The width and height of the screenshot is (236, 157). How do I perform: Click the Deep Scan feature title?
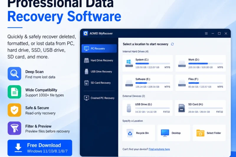34,72
